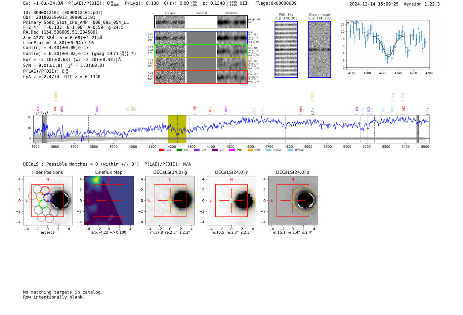Select the blue-bordered fiber spectrum row
Viewport: 463px width, 315px height.
click(x=201, y=38)
